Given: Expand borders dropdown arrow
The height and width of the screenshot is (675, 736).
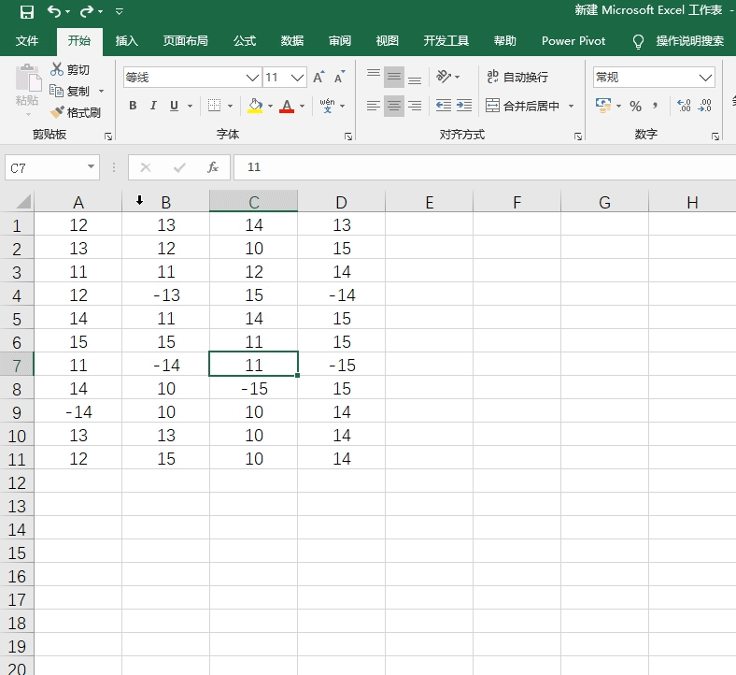Looking at the screenshot, I should click(x=230, y=107).
